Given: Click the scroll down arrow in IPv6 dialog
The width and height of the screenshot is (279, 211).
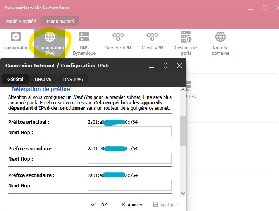Looking at the screenshot, I should coord(183,194).
